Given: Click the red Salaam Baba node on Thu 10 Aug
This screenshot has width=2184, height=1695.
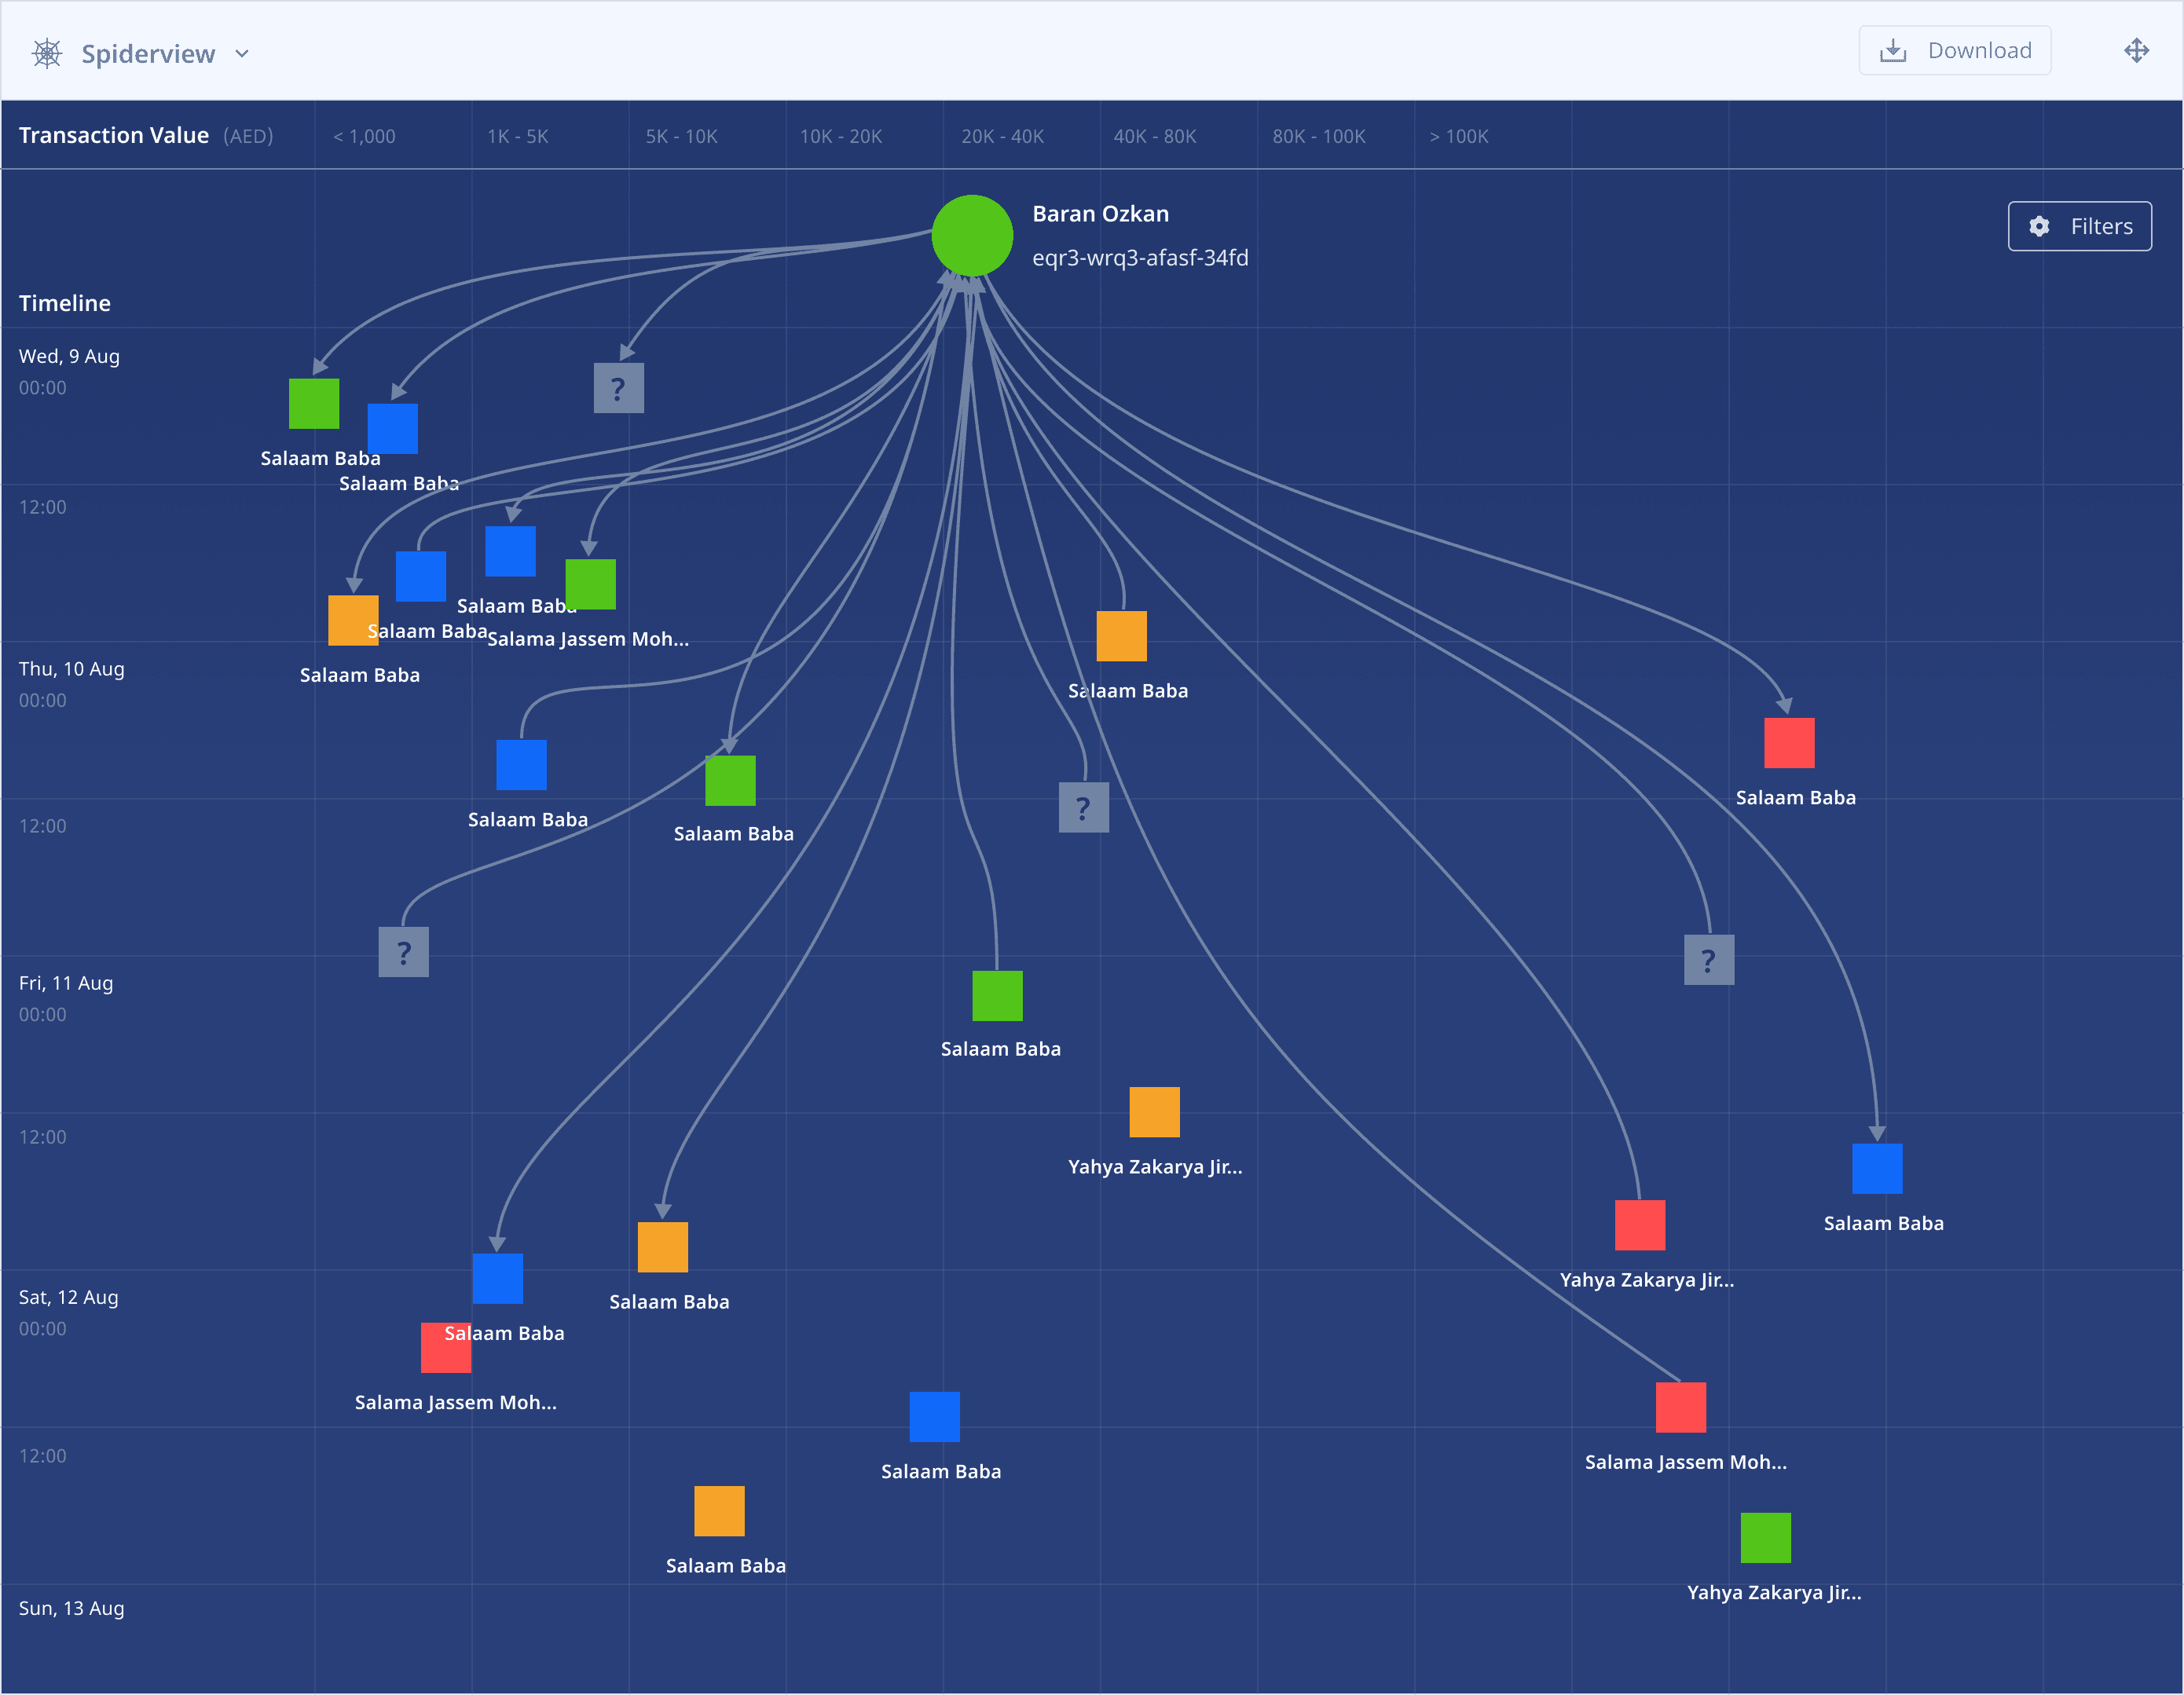Looking at the screenshot, I should coord(1789,743).
